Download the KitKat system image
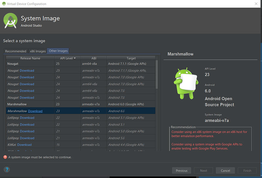 click(25, 145)
